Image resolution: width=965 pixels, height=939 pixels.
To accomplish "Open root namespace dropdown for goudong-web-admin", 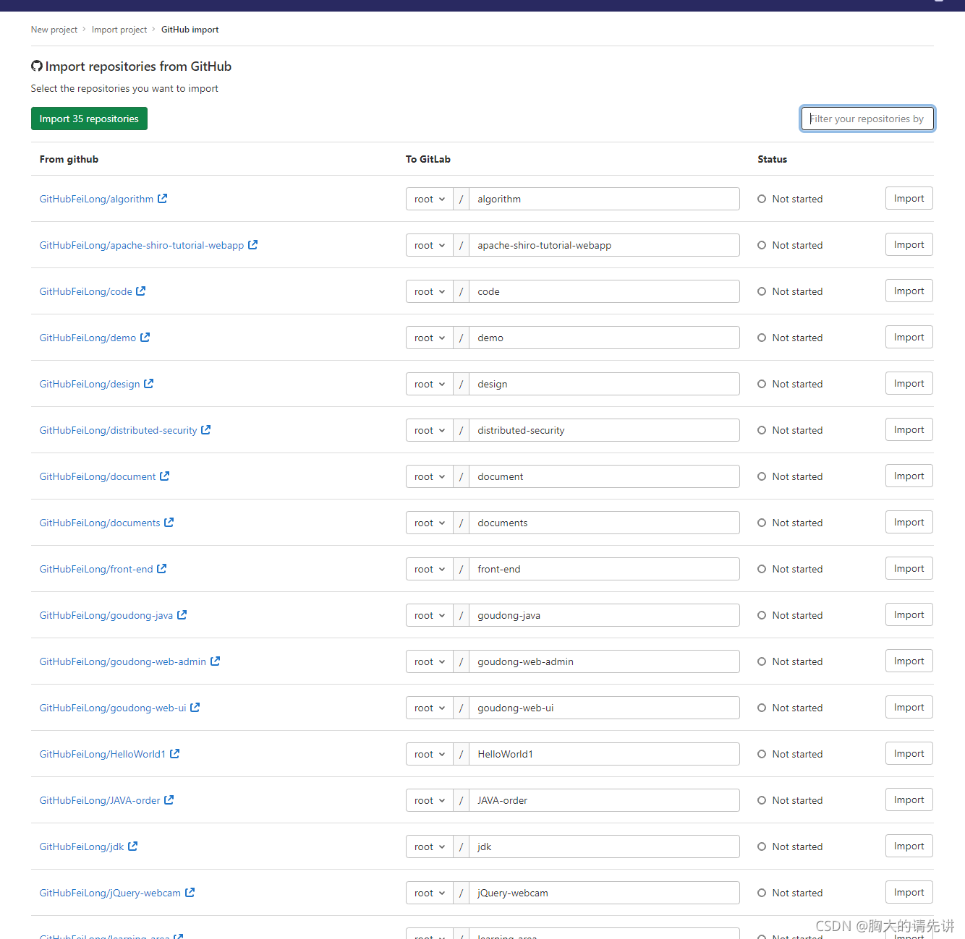I will (430, 661).
